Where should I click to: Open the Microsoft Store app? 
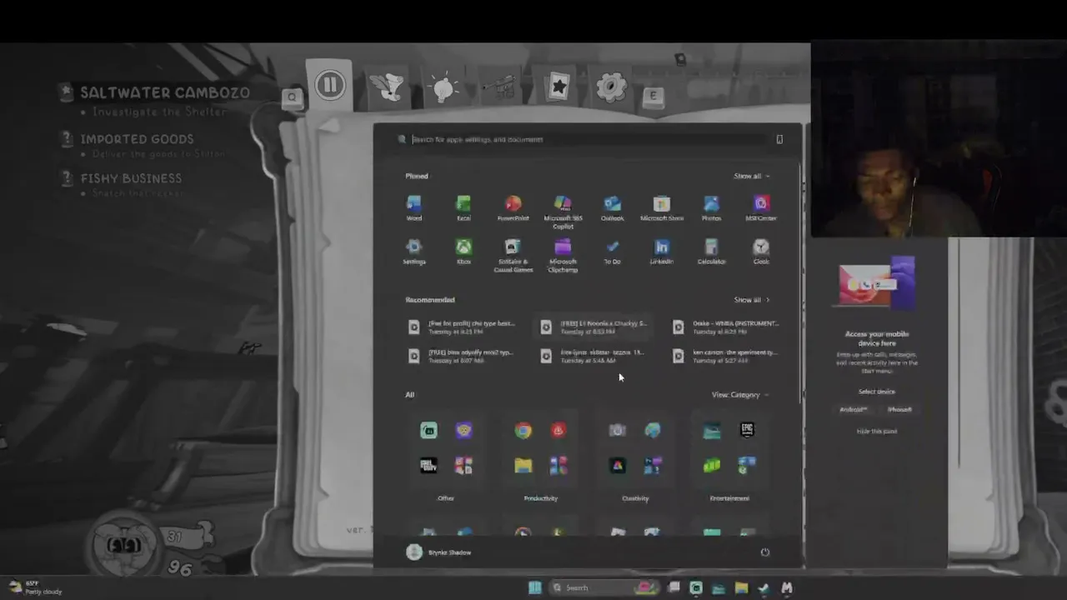point(662,207)
